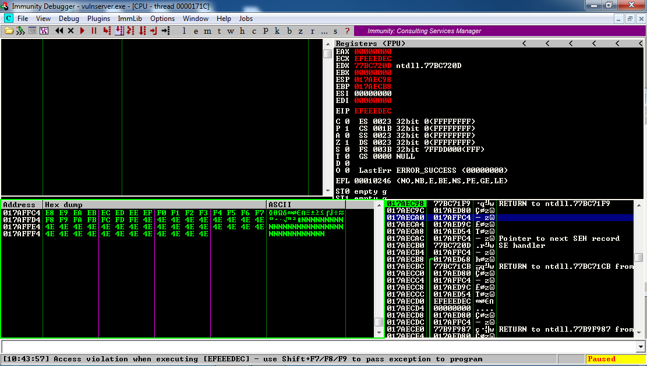
Task: Open the ImmLib menu
Action: 130,19
